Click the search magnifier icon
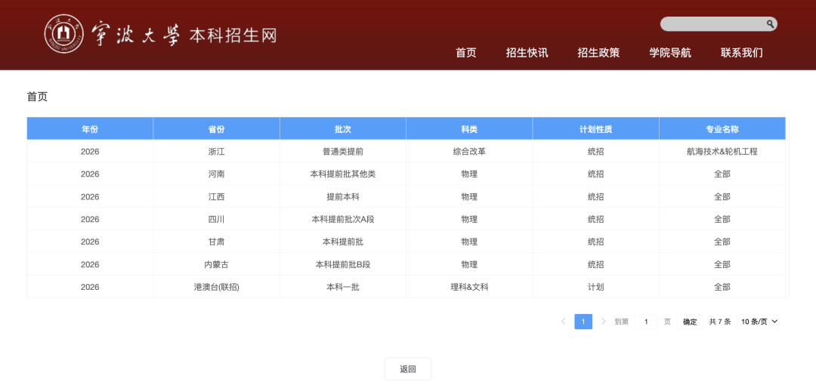The image size is (816, 385). (770, 24)
